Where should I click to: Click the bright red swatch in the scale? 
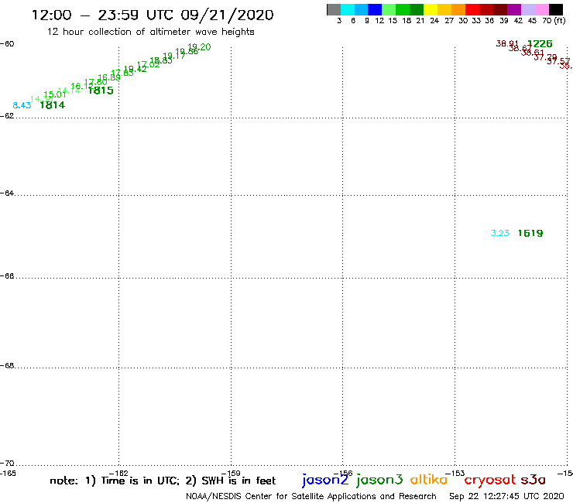coord(472,9)
